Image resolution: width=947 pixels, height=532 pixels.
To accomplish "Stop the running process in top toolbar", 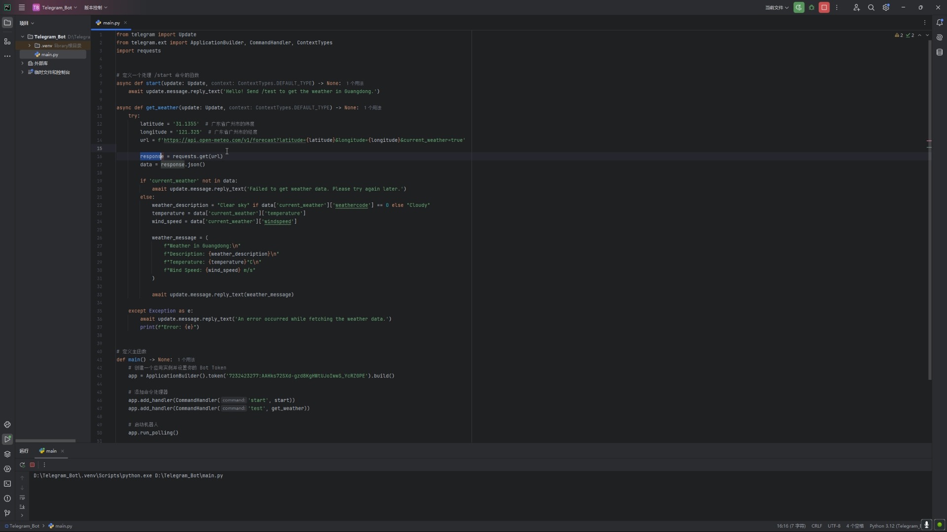I will pos(824,7).
